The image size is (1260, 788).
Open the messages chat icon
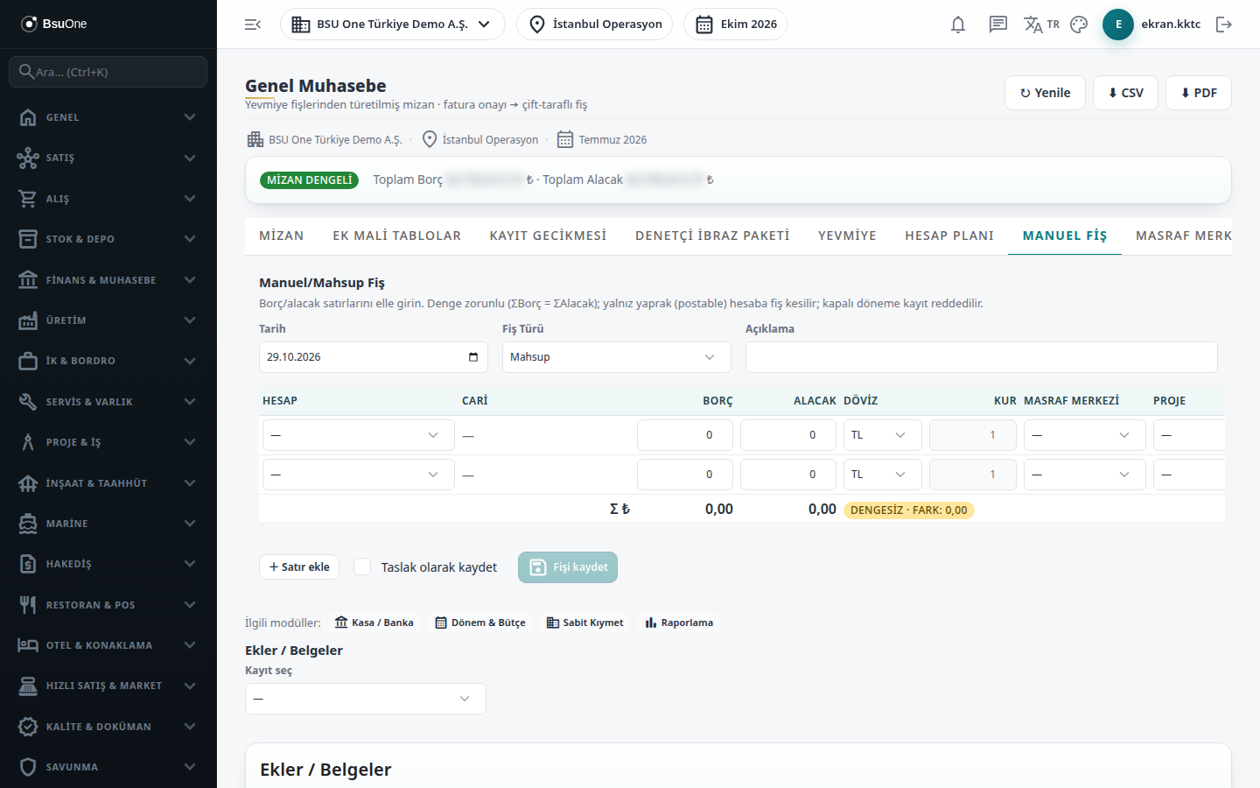click(998, 25)
